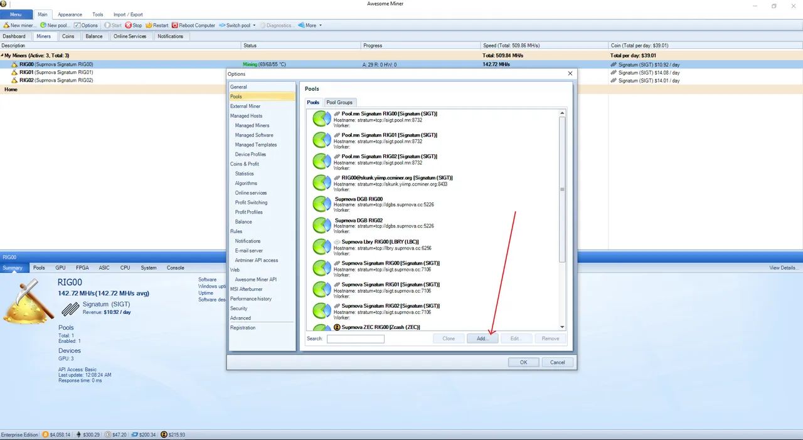Click the RIG02 miner icon in miners list

coord(14,80)
